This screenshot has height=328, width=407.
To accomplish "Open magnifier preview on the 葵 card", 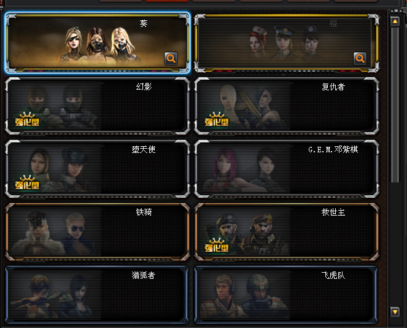I will (171, 59).
